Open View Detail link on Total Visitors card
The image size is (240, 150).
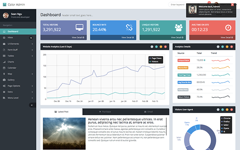click(78, 37)
